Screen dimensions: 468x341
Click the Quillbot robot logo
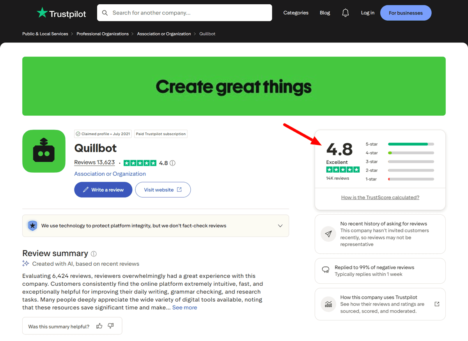[44, 151]
